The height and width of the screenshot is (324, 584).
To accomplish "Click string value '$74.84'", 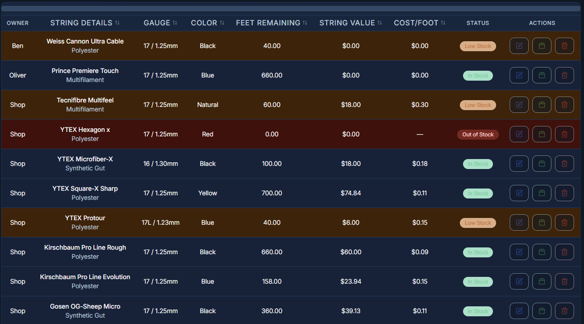I will point(351,193).
